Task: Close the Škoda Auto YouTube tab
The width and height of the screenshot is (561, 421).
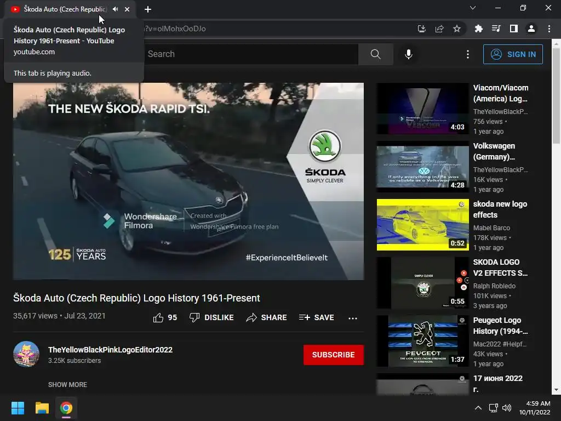Action: pos(127,9)
